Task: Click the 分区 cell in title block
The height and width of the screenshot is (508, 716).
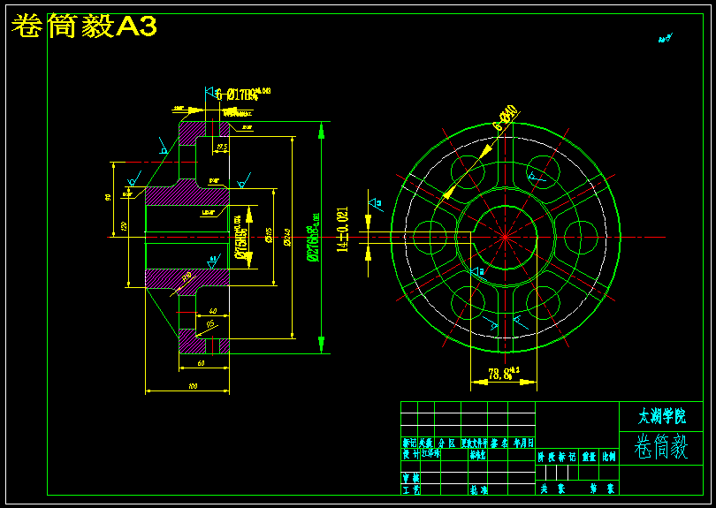Action: (447, 444)
